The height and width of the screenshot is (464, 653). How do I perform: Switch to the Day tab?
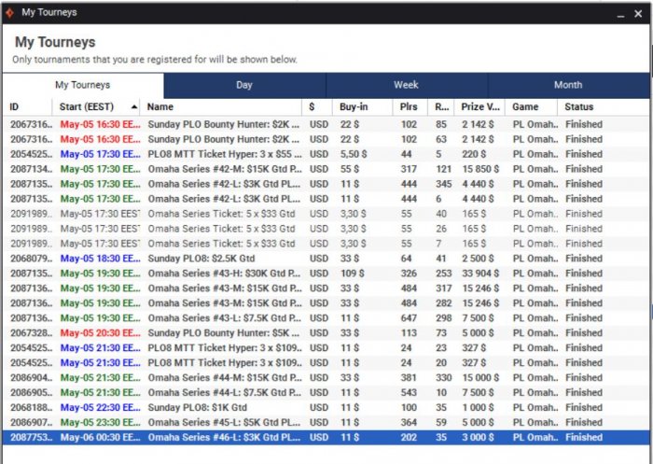[x=243, y=85]
